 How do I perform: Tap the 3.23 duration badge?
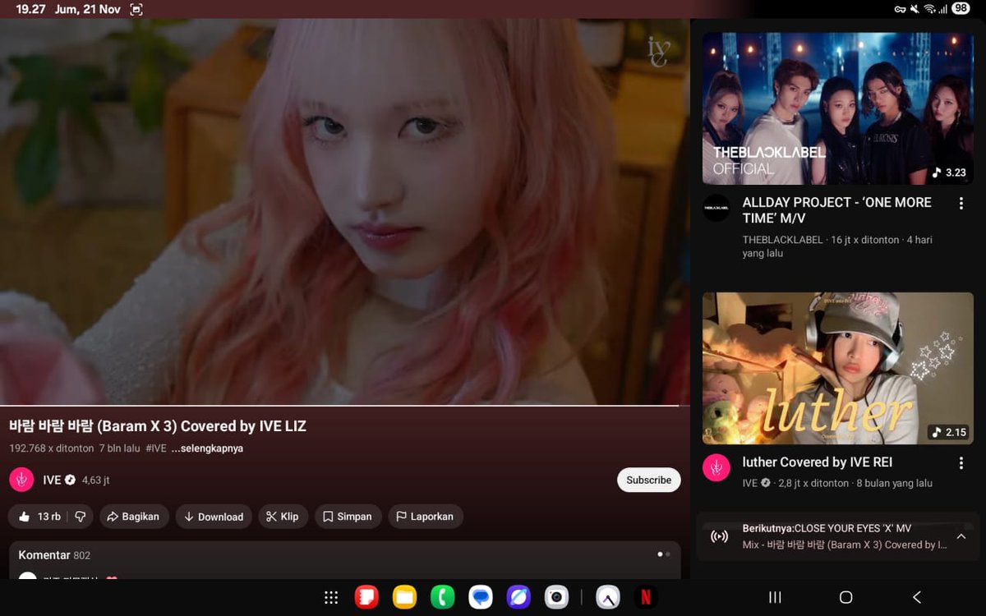click(949, 172)
